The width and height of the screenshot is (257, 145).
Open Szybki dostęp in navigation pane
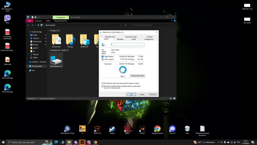coord(36,32)
